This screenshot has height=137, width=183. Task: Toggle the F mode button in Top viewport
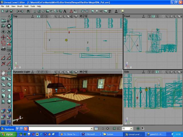pos(42,16)
